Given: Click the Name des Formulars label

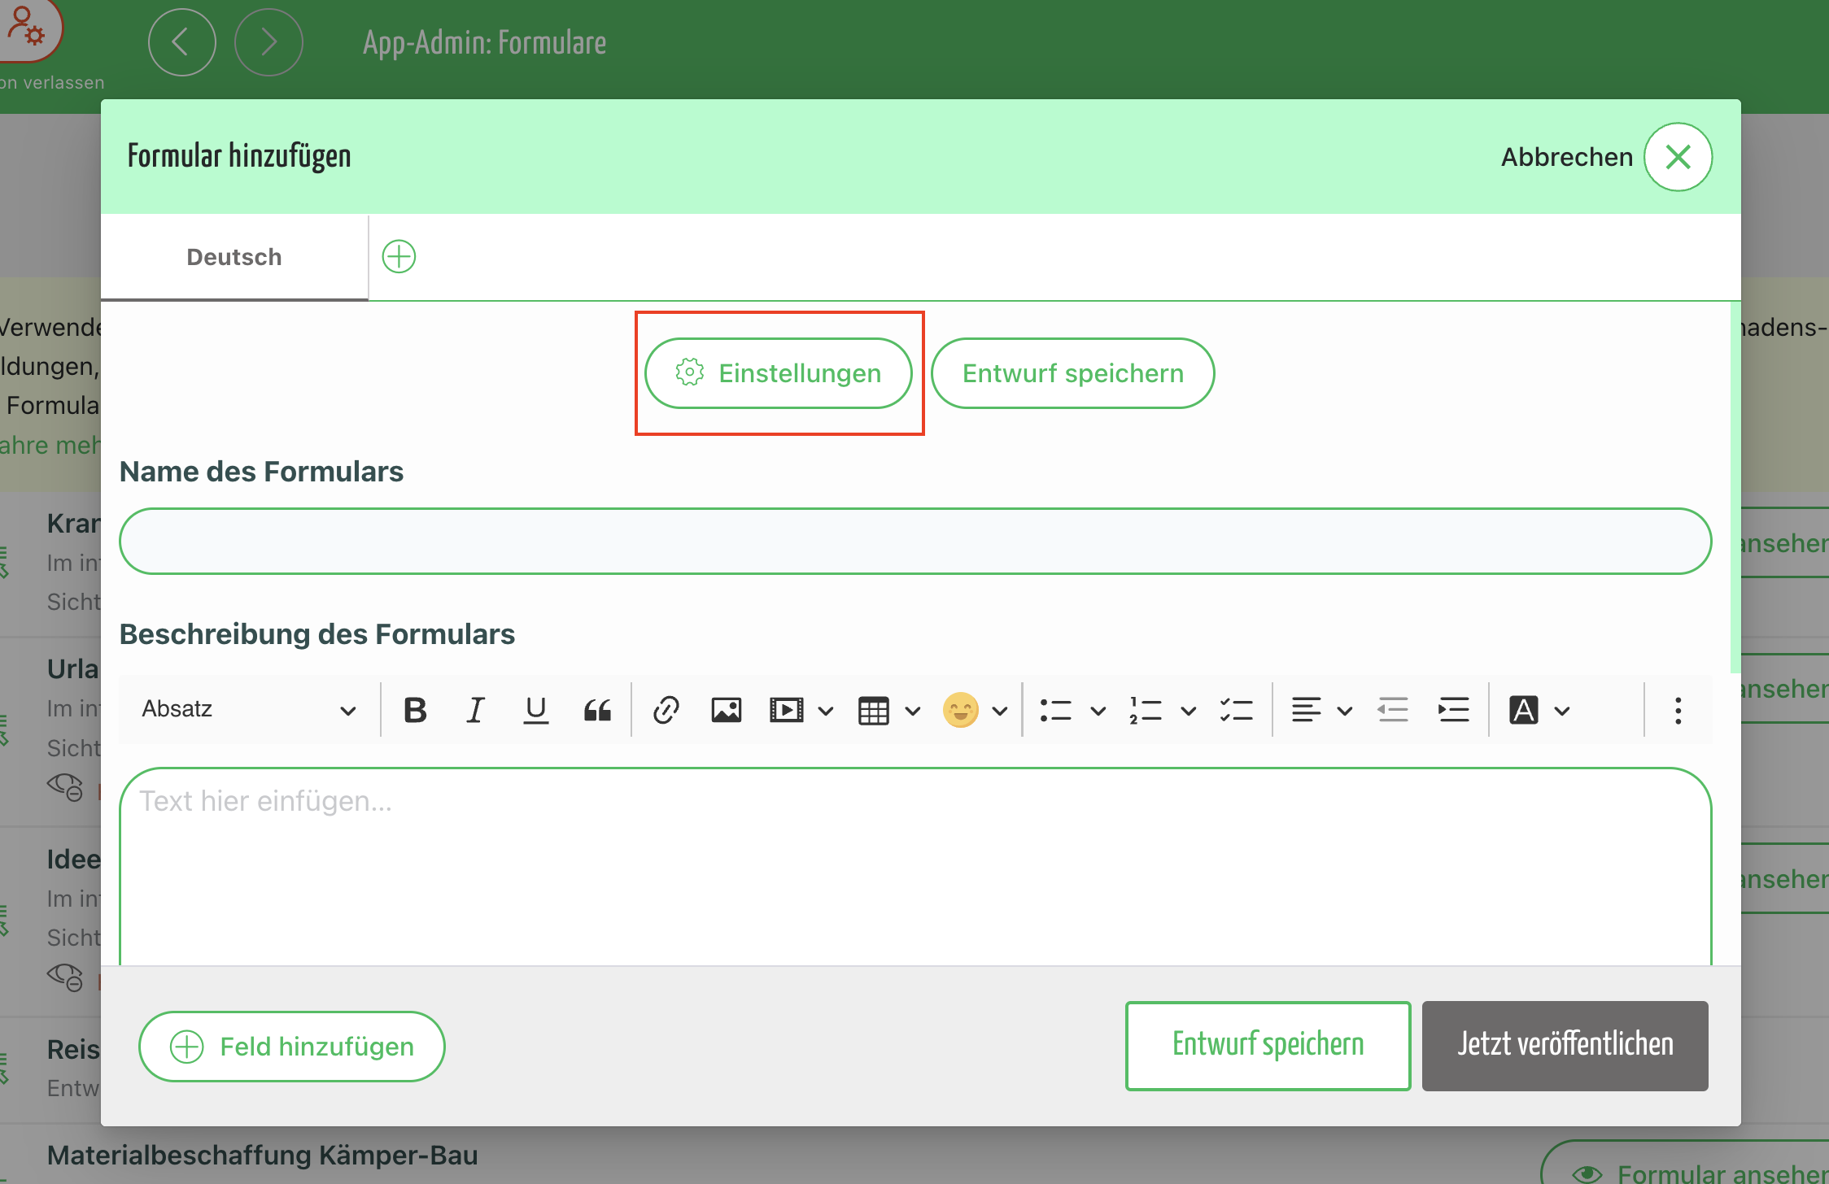Looking at the screenshot, I should (x=261, y=472).
